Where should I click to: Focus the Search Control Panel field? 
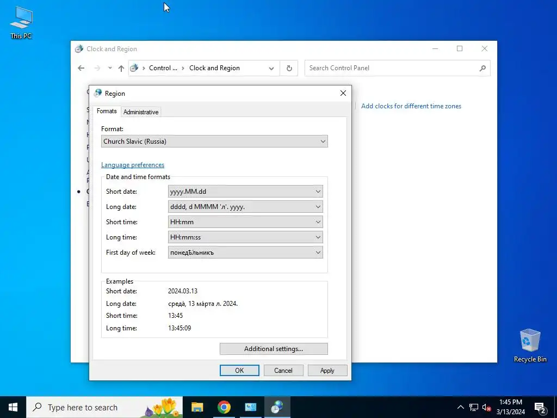(x=397, y=68)
